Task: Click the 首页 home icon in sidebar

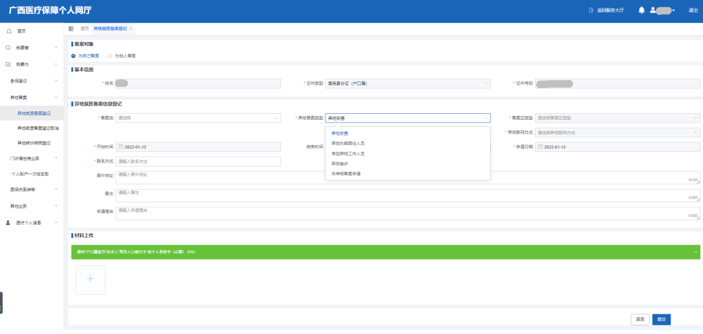Action: pos(8,31)
